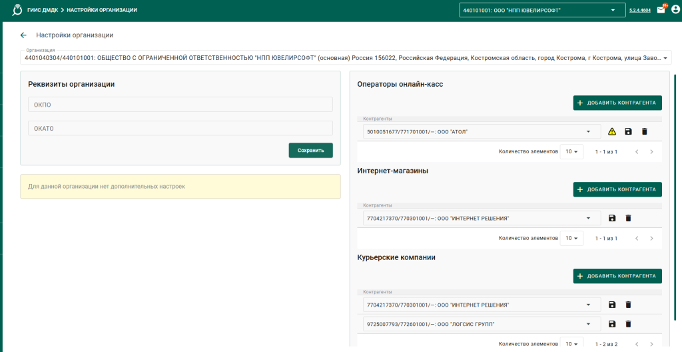
Task: Click the Реквизиты организации heading
Action: (x=71, y=85)
